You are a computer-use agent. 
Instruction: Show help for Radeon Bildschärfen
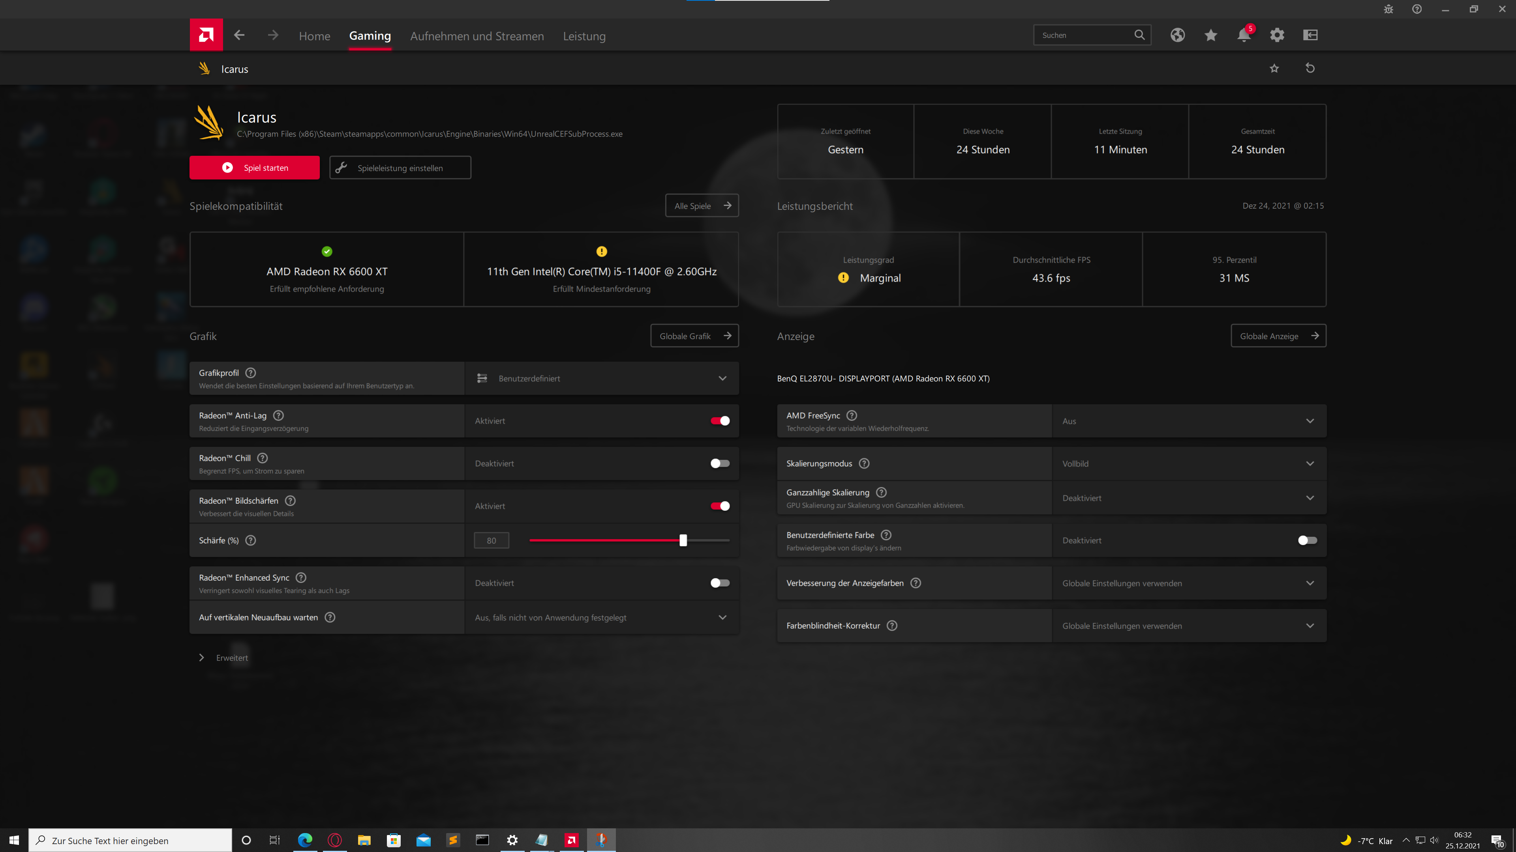291,501
